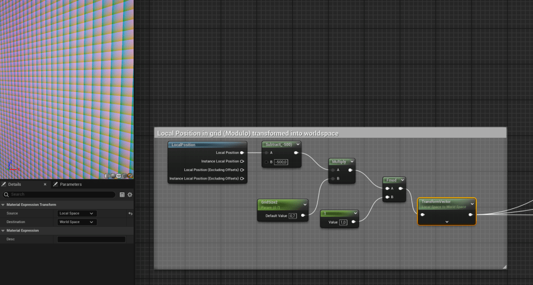Screen dimensions: 533x285
Task: Switch preview to plane mesh
Action: [119, 176]
